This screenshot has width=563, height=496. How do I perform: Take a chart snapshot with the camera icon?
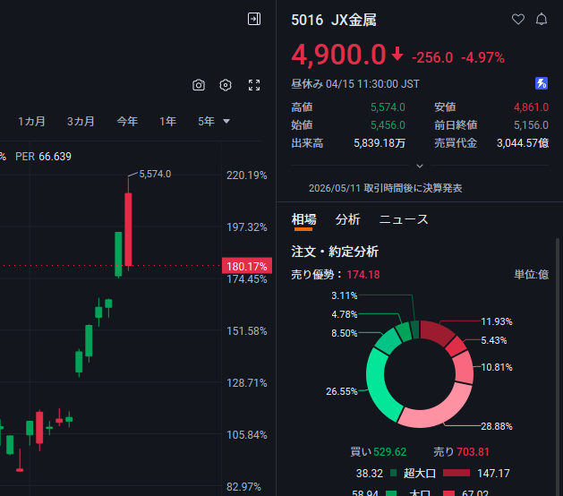click(x=199, y=85)
